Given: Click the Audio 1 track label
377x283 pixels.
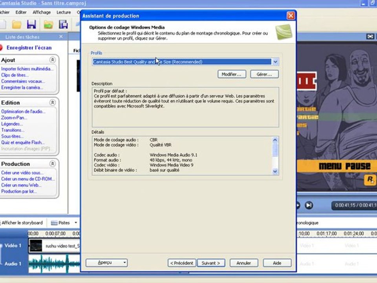Looking at the screenshot, I should (13, 264).
